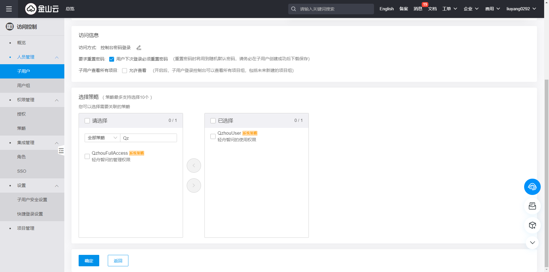Open the blue cloud assistant floating button
This screenshot has width=549, height=272.
pos(532,187)
